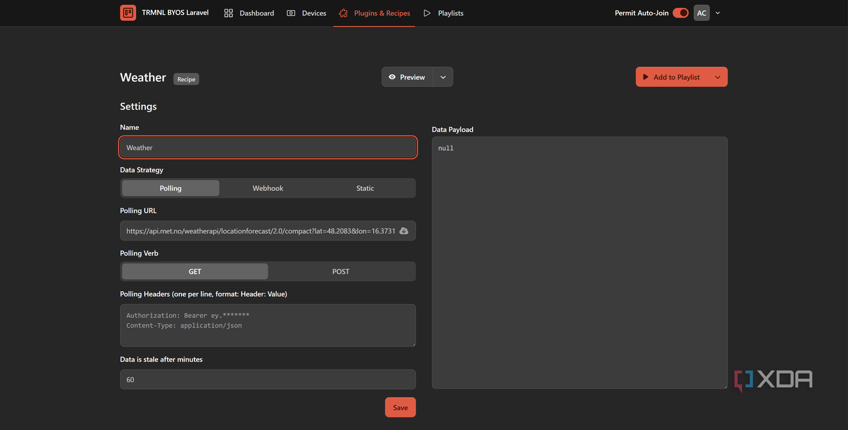Screen dimensions: 848x430
Task: Click the "Data is stale after minutes" label
Action: pyautogui.click(x=161, y=359)
